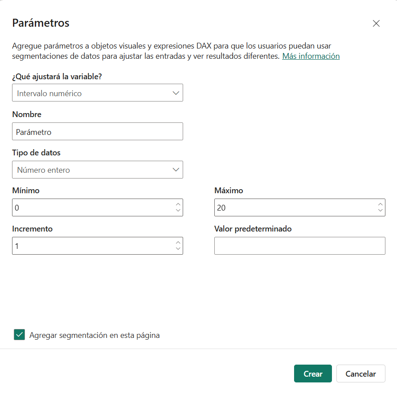Screen dimensions: 397x394
Task: Click the Valor predeterminado input field
Action: tap(300, 246)
